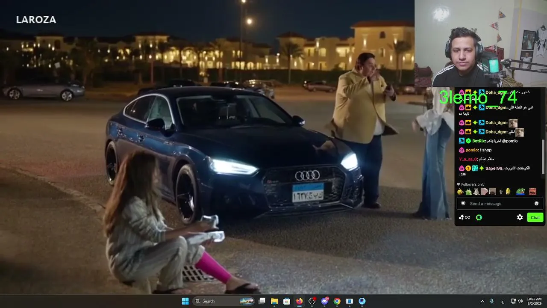Pick the green android emote
The width and height of the screenshot is (547, 308).
click(x=468, y=192)
